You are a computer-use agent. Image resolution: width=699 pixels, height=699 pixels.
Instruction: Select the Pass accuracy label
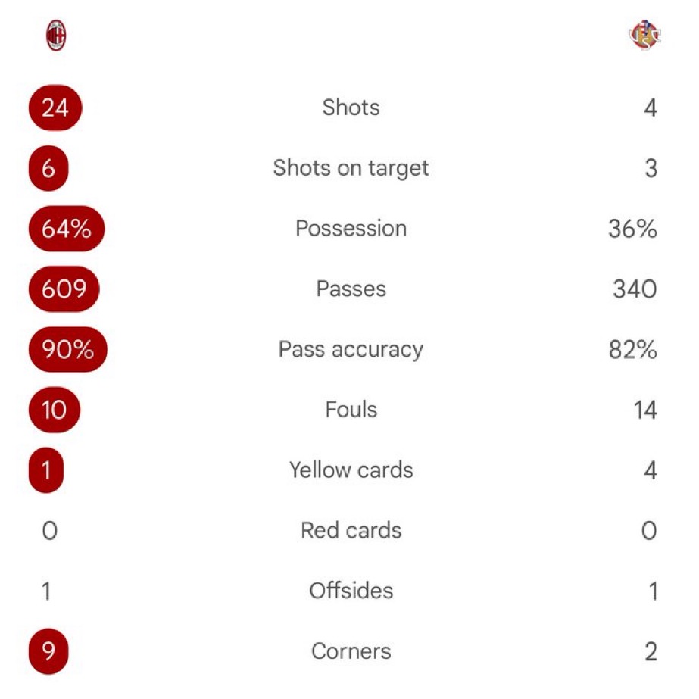pos(351,350)
